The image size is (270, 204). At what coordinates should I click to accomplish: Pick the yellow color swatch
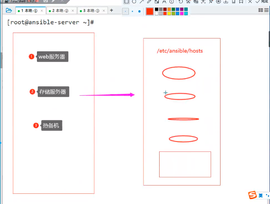point(169,13)
